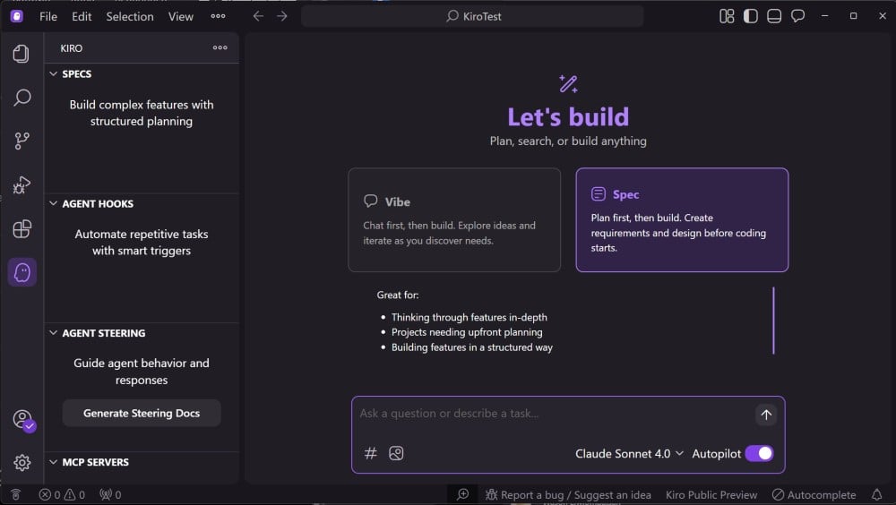
Task: Select the Vibe mode card
Action: point(454,220)
